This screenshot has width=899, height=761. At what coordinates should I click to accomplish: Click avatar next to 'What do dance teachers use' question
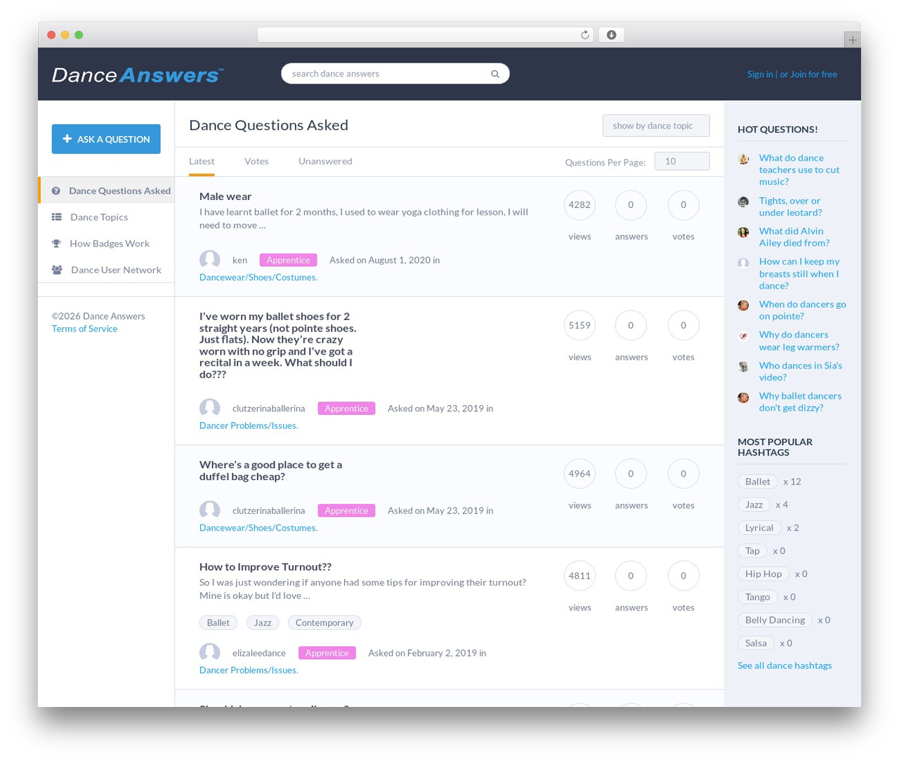[743, 159]
